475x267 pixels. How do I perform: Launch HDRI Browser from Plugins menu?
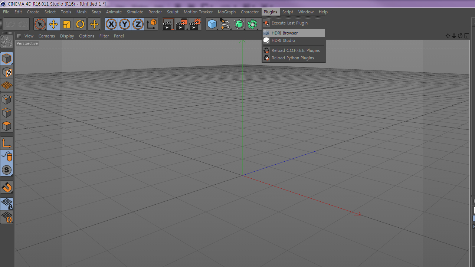[294, 33]
